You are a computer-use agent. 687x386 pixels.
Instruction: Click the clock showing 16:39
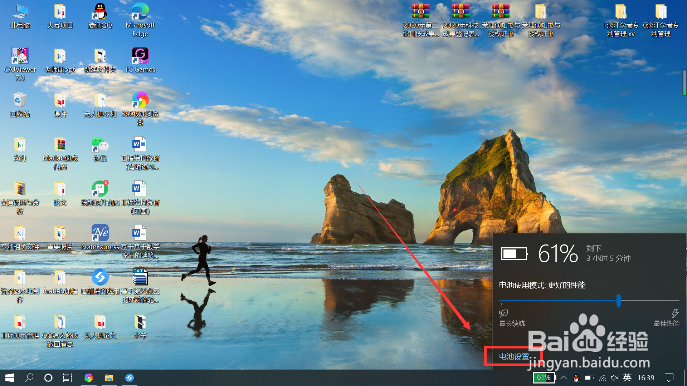coord(646,378)
